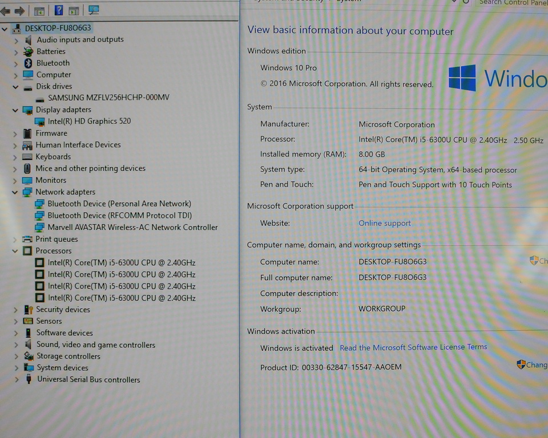
Task: Click the blue Help question mark toolbar icon
Action: pos(59,10)
